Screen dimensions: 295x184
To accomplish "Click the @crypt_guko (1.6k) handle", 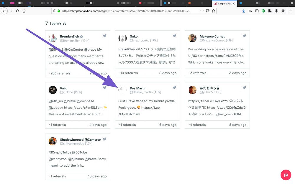I will point(144,40).
